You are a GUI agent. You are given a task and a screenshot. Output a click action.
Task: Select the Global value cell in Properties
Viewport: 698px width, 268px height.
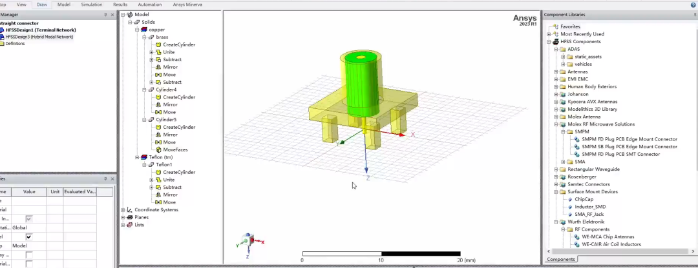pos(29,227)
